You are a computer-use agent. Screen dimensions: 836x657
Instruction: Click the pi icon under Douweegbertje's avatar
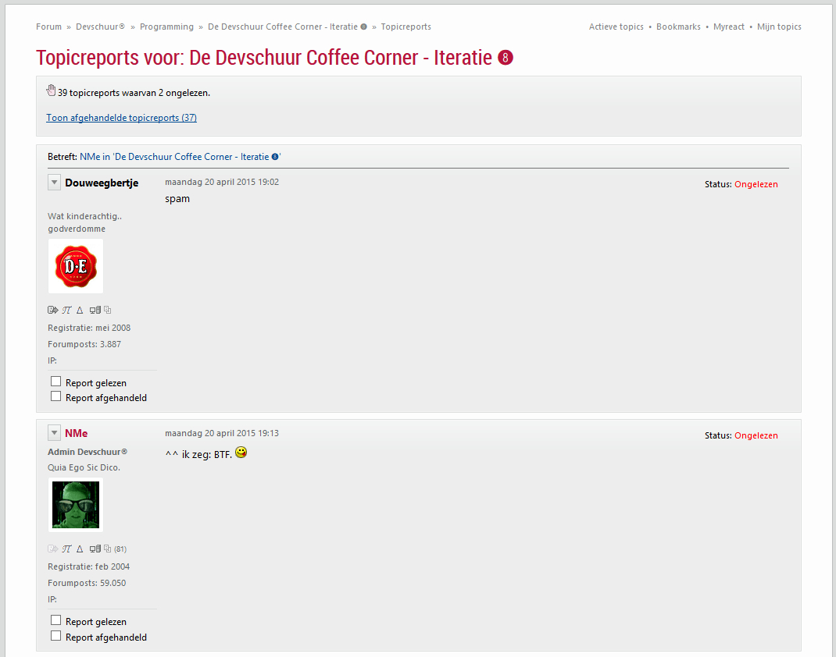[66, 310]
